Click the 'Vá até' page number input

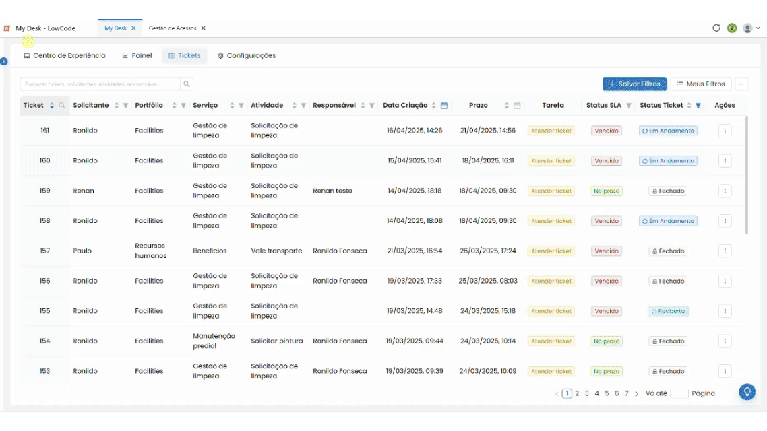click(679, 393)
